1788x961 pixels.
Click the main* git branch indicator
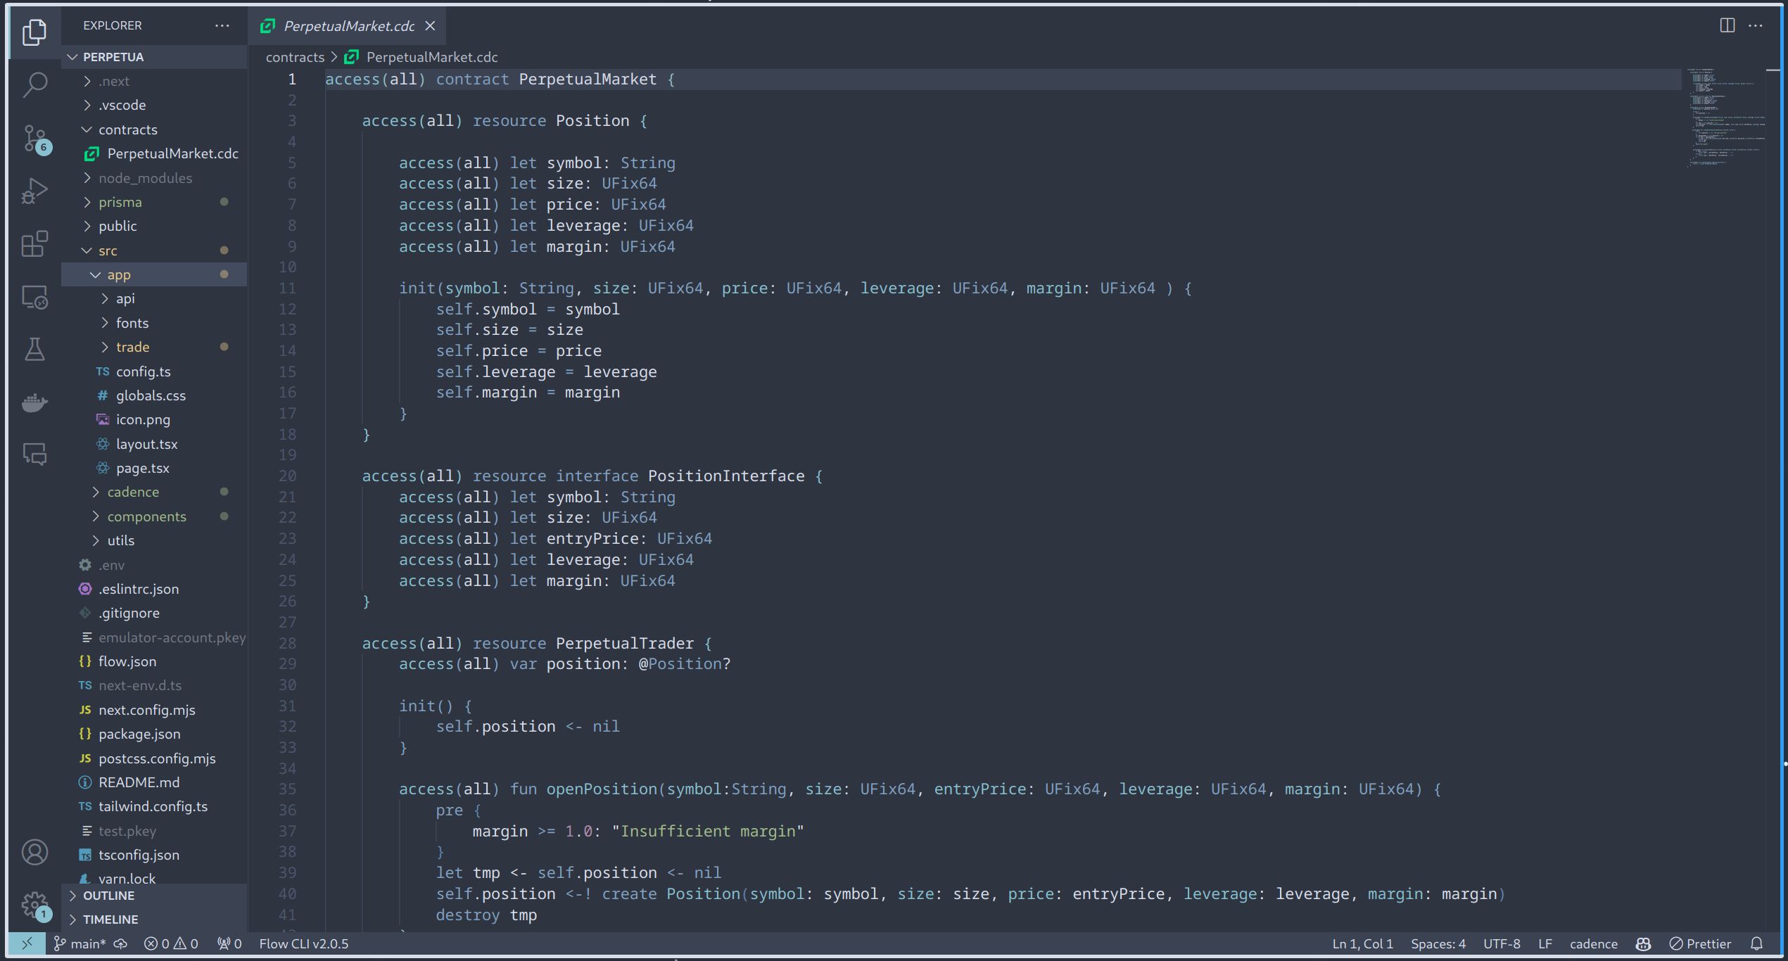[x=80, y=943]
